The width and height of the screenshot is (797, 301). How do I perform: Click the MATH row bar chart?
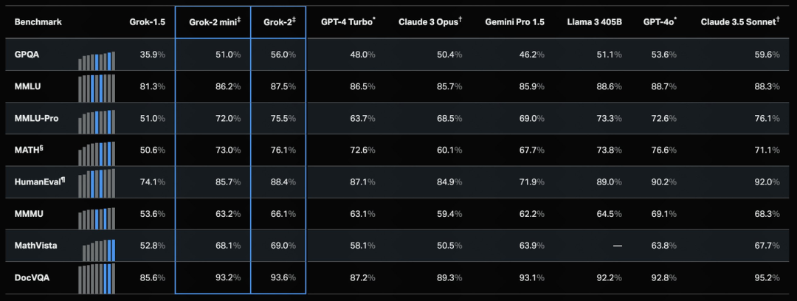(97, 153)
